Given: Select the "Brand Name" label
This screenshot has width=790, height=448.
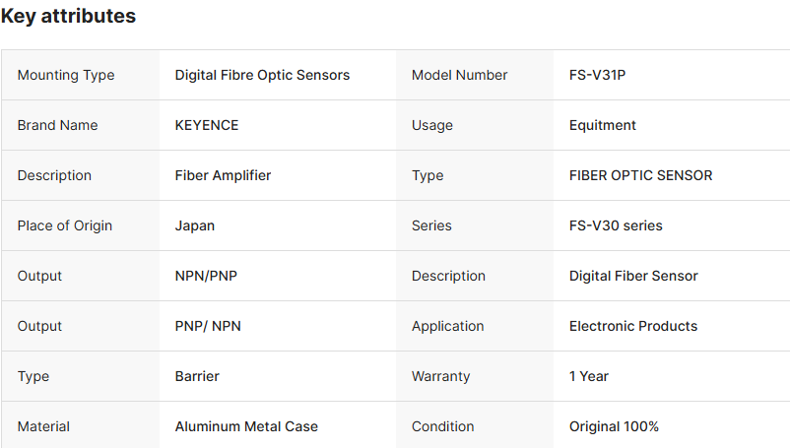Looking at the screenshot, I should tap(57, 125).
